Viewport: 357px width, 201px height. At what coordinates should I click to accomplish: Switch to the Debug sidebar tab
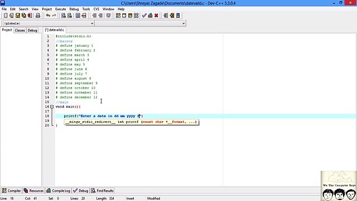click(32, 30)
